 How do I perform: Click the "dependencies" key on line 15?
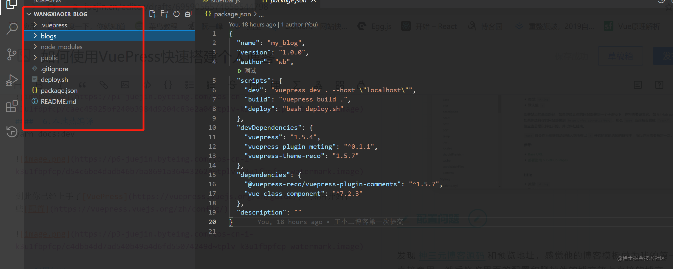pyautogui.click(x=263, y=175)
